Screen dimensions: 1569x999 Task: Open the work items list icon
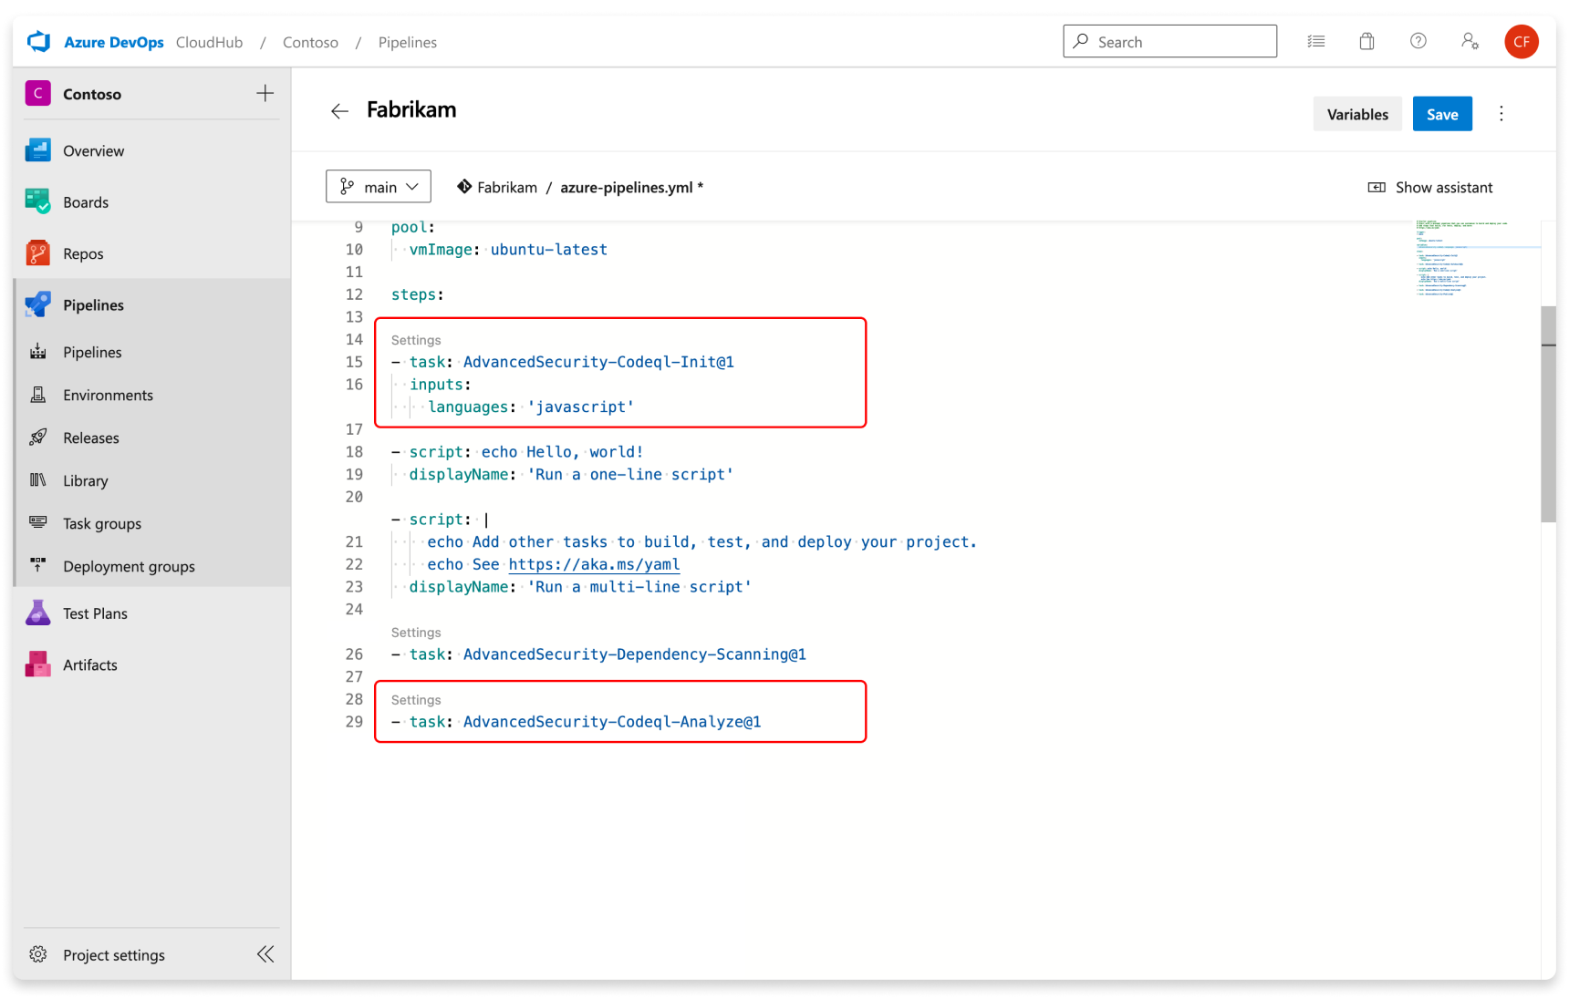click(x=1315, y=41)
